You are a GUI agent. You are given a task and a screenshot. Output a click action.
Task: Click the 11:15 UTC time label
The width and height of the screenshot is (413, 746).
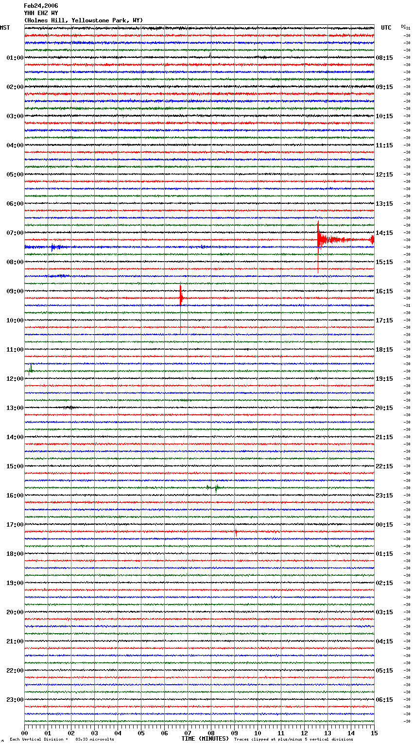384,145
